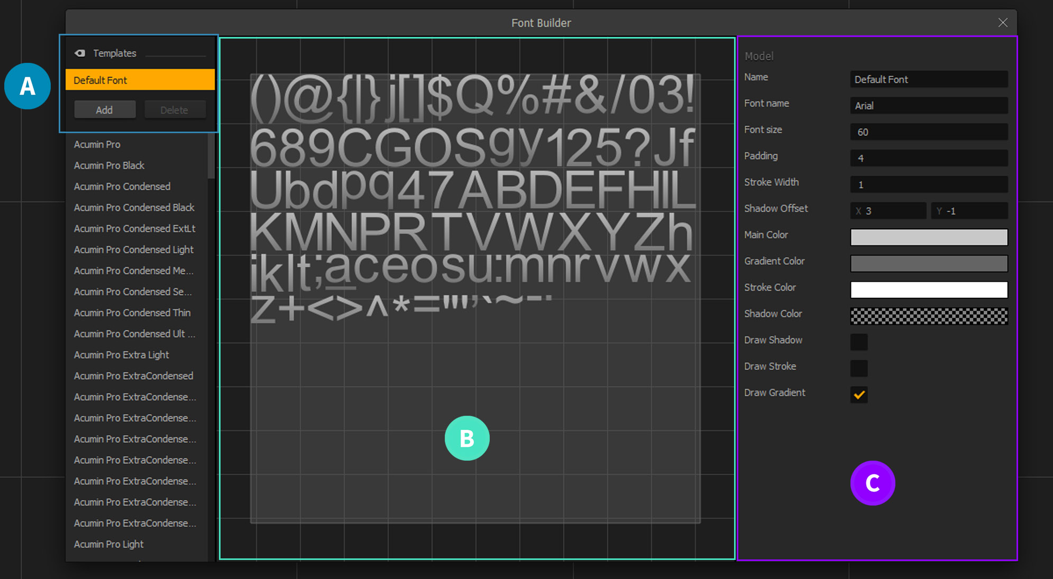Image resolution: width=1053 pixels, height=579 pixels.
Task: Click the Padding value field
Action: coord(929,158)
